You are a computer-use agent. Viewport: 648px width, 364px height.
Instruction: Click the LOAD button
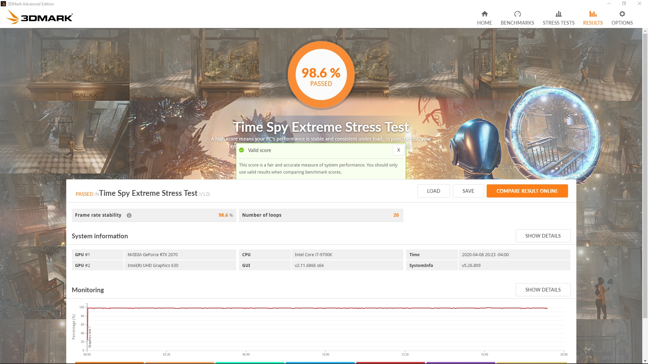point(433,191)
